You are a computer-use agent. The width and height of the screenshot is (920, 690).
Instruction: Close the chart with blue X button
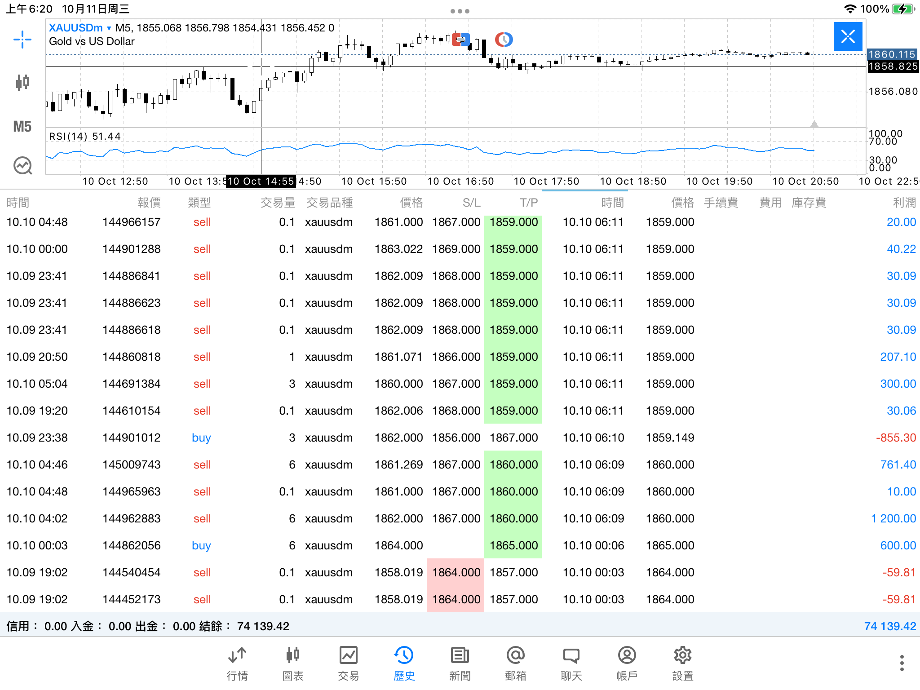(x=848, y=36)
